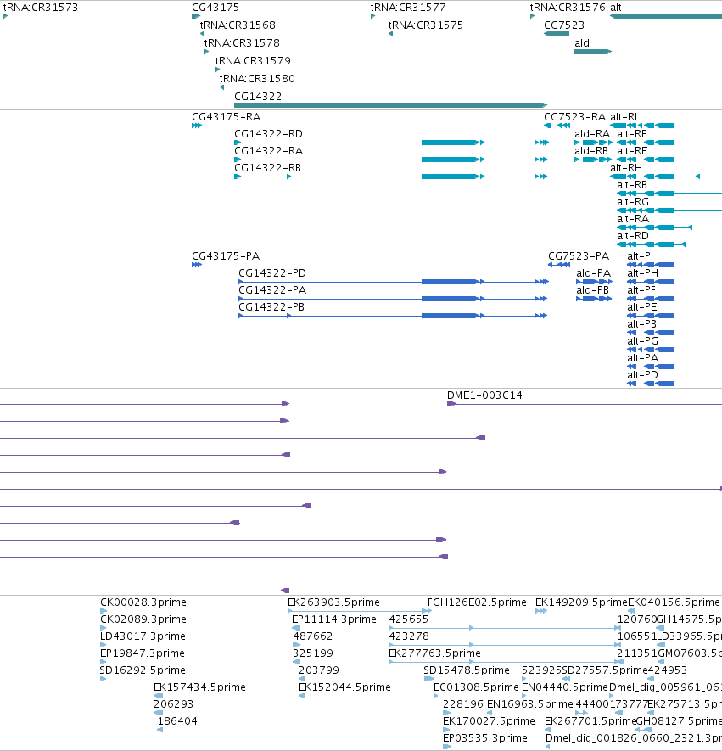Select the alt-RB transcript label

[x=632, y=184]
